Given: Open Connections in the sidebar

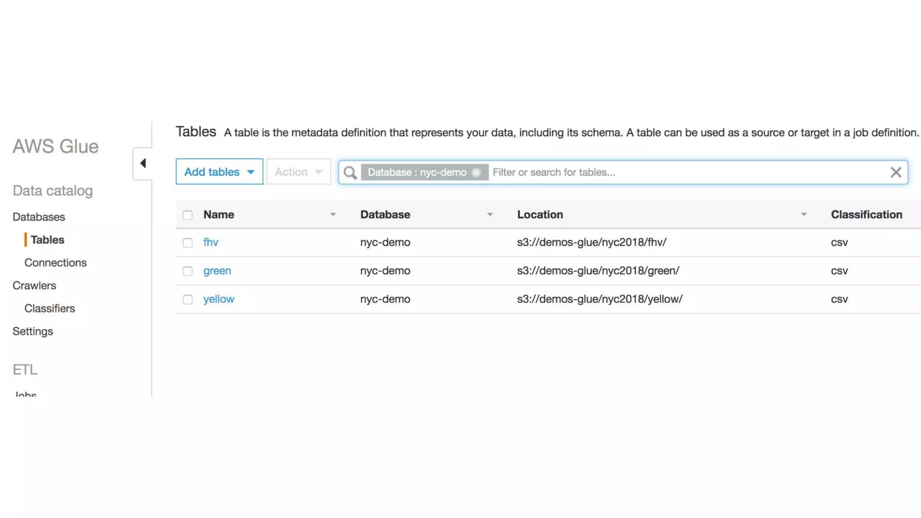Looking at the screenshot, I should 55,263.
